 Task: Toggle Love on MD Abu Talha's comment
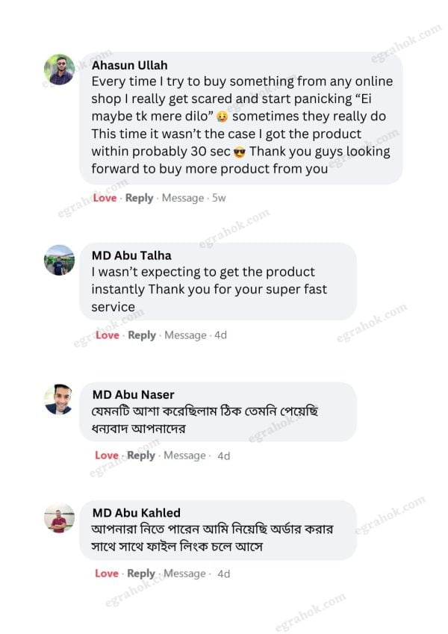point(108,335)
